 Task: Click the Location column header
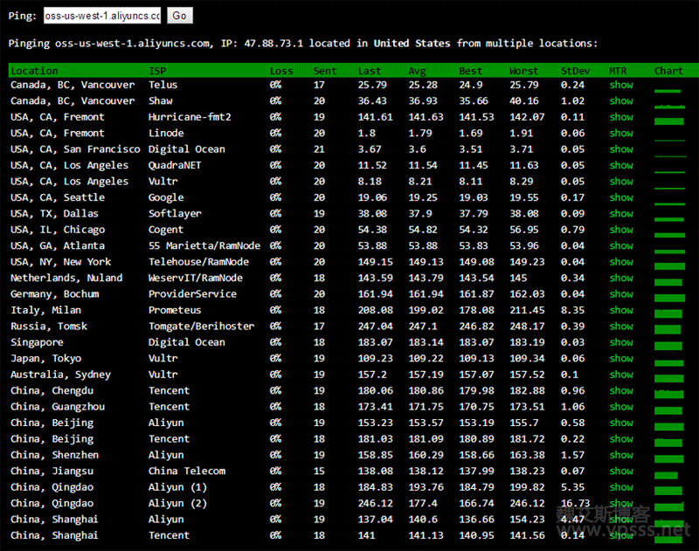coord(34,71)
